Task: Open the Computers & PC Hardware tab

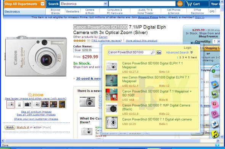Action: (x=115, y=11)
